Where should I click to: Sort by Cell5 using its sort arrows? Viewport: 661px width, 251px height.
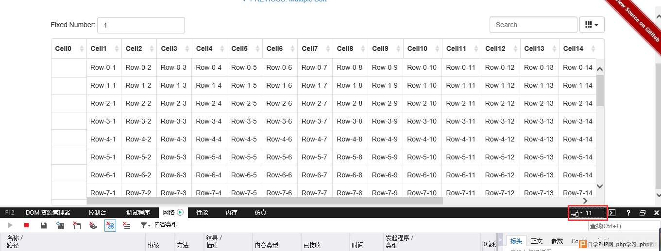point(257,48)
